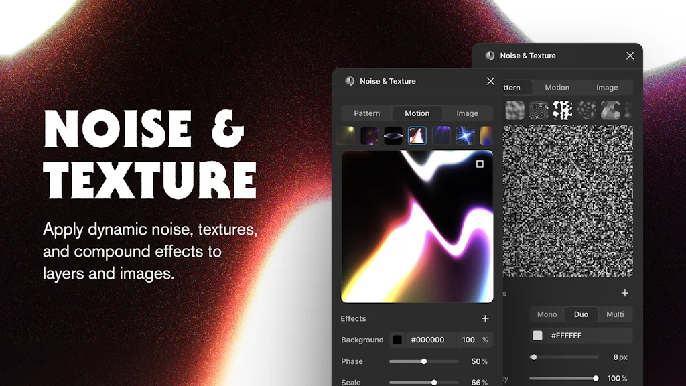Select the purple light rays motion preset
The height and width of the screenshot is (386, 686).
pyautogui.click(x=441, y=135)
